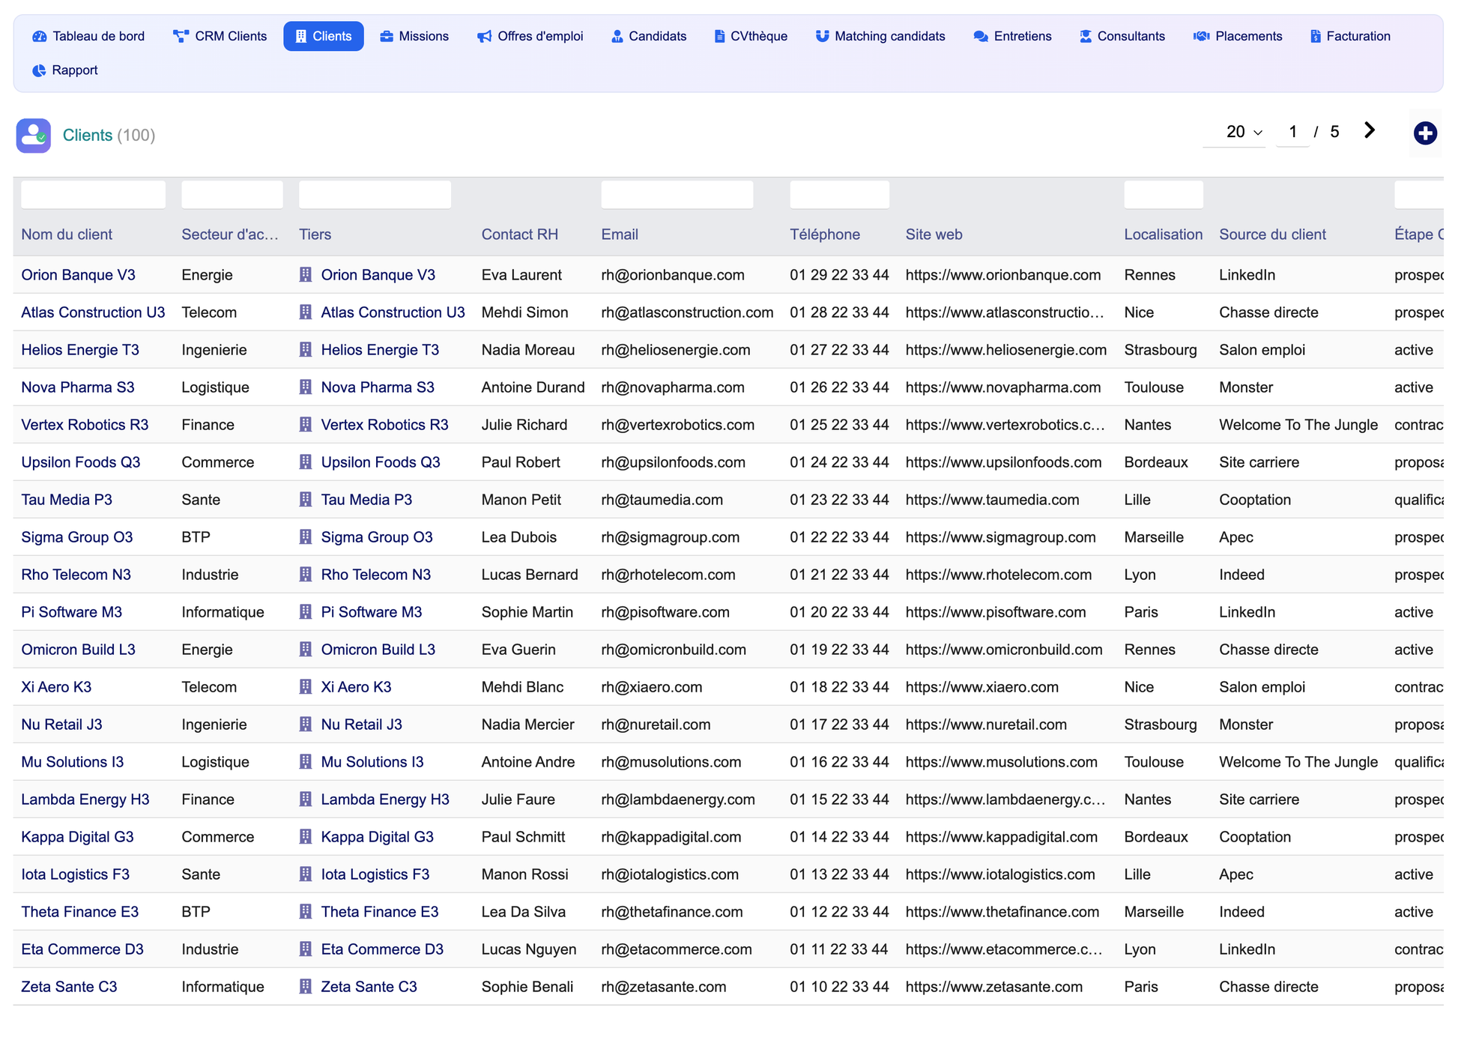Screen dimensions: 1458x1046
Task: Click building icon beside Pi Software M3 tiers
Action: tap(306, 611)
